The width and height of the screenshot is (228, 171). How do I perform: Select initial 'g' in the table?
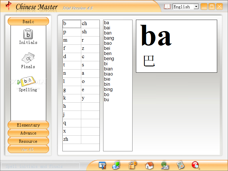click(x=72, y=90)
